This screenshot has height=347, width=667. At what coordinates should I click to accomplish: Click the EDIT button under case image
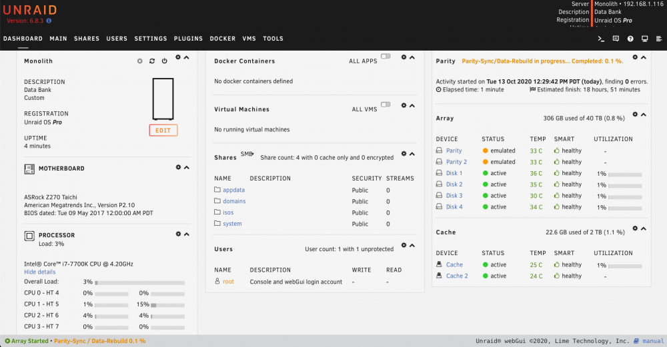[163, 131]
